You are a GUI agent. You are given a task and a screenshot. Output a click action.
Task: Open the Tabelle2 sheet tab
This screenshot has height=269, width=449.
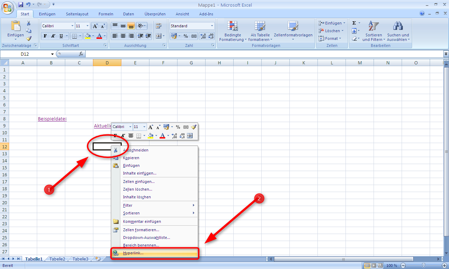57,259
